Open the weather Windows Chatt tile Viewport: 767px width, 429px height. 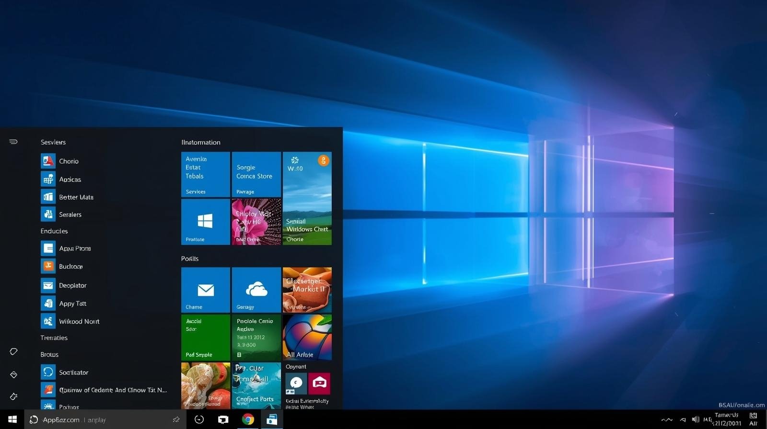[x=307, y=198]
